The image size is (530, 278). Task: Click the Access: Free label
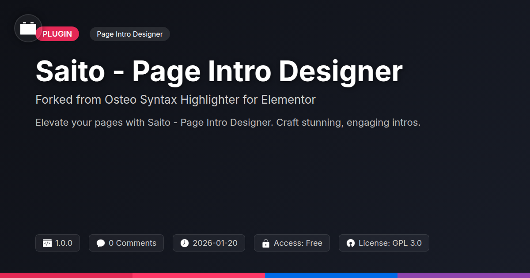[x=298, y=243]
